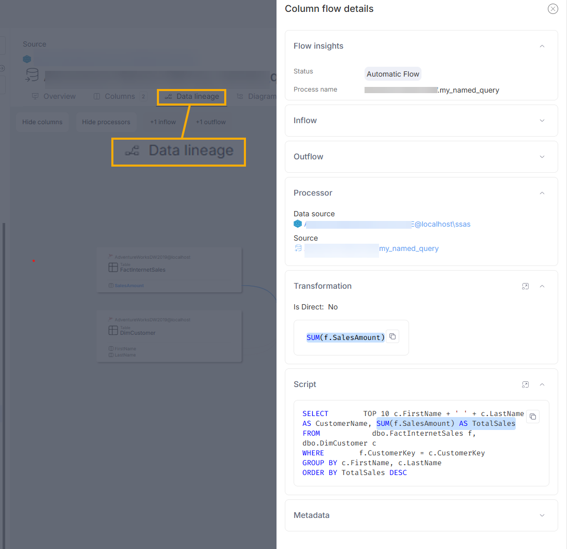Click the Columns count badge 2
The height and width of the screenshot is (549, 567).
point(143,96)
